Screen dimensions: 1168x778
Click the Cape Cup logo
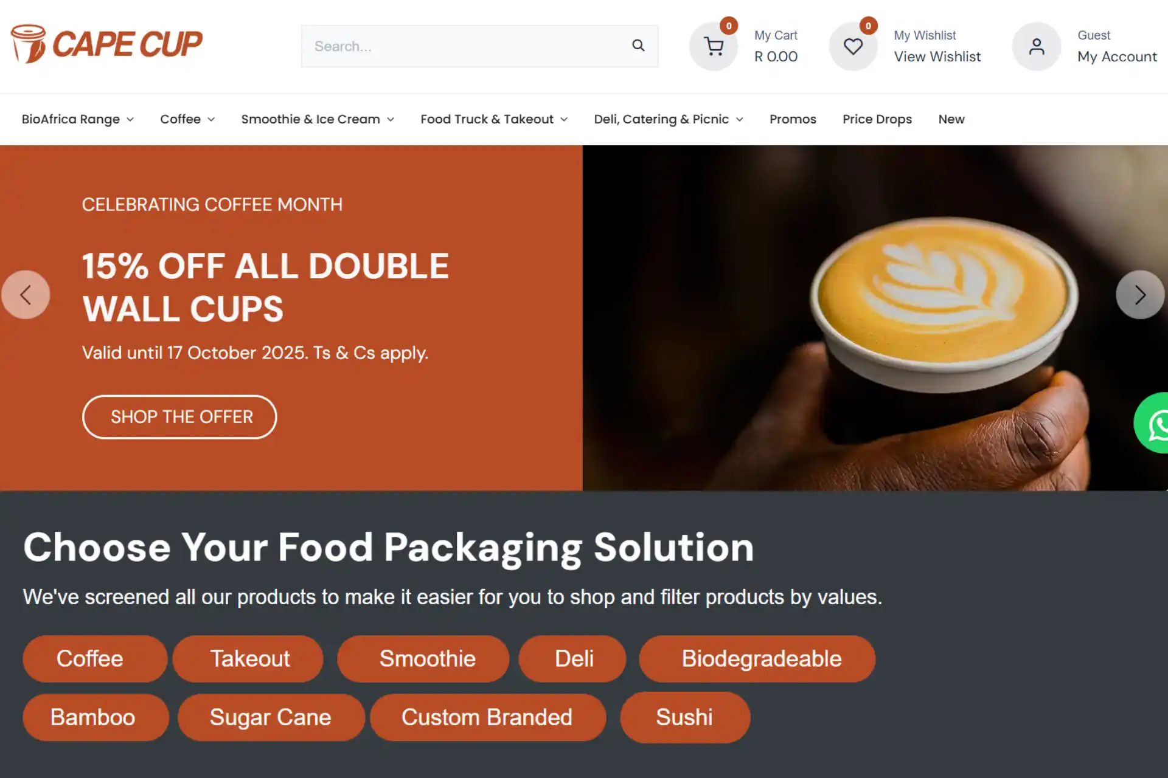click(107, 44)
